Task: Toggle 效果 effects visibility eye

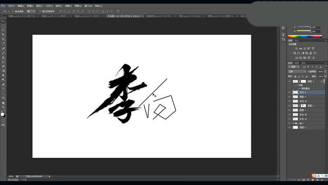Action: [296, 86]
